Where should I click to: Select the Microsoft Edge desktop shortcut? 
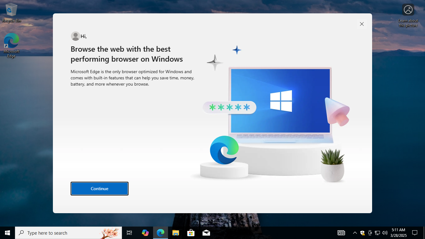12,45
